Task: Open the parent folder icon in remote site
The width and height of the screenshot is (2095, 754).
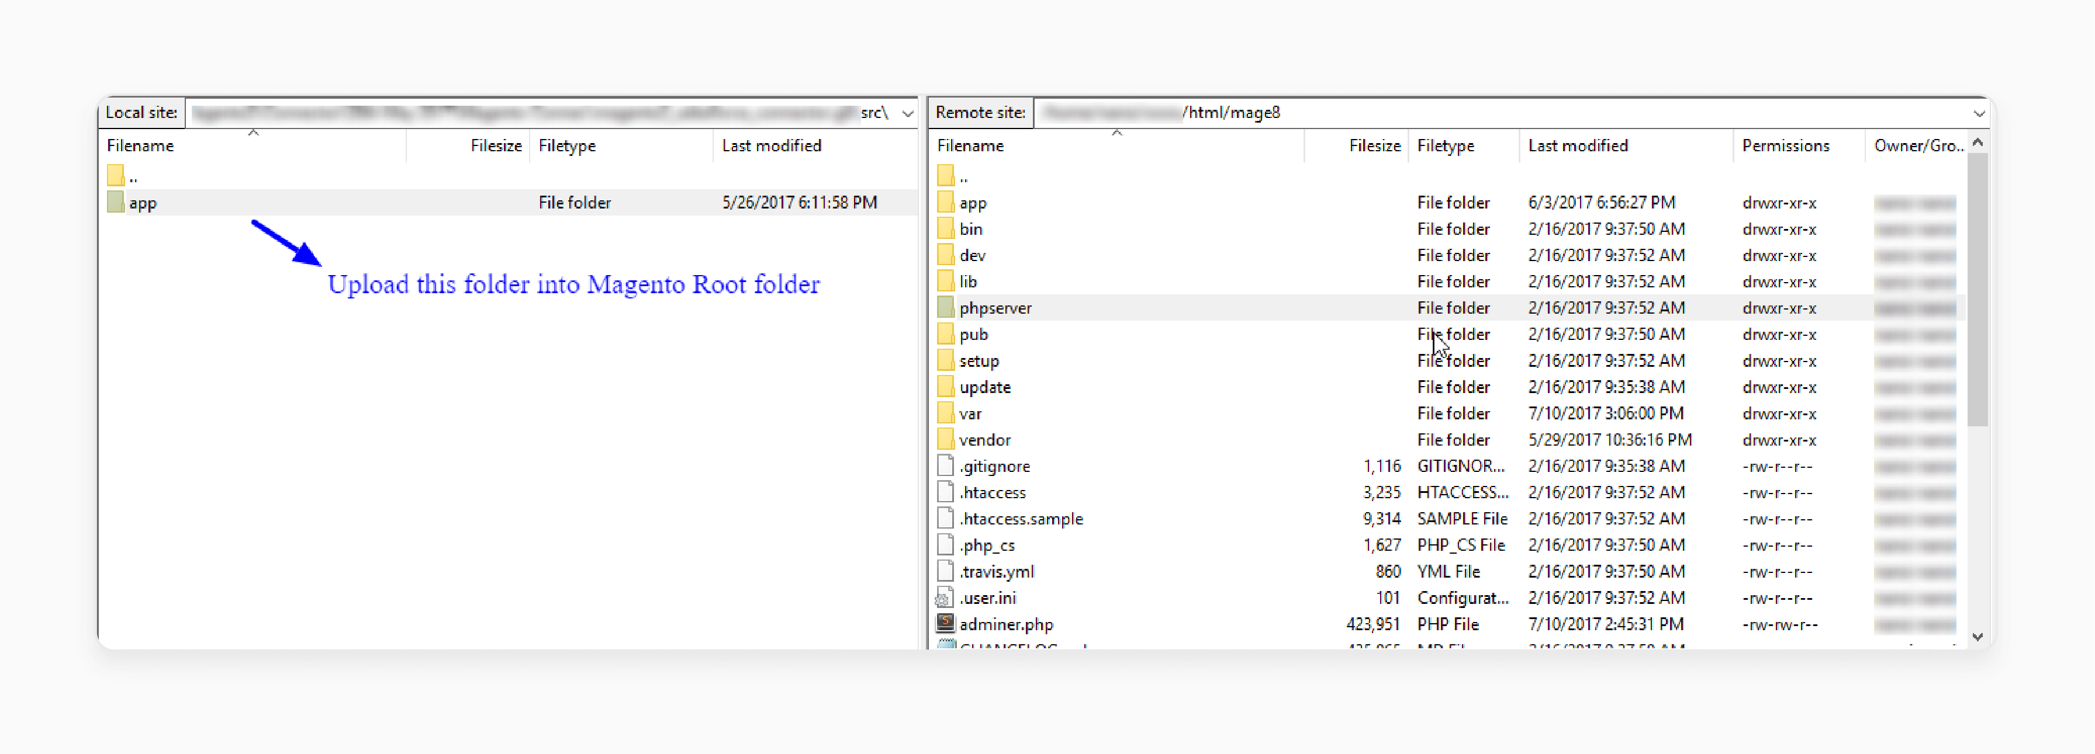Action: pos(945,175)
